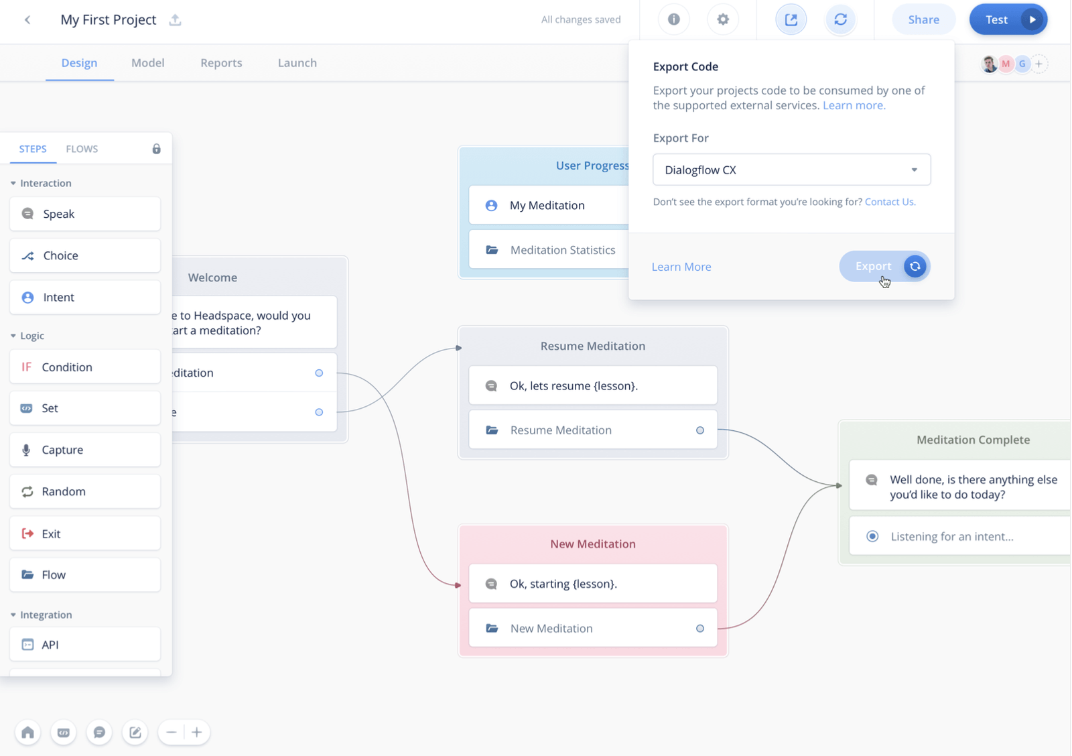Click the markup edit icon at bottom
Viewport: 1072px width, 756px height.
135,733
